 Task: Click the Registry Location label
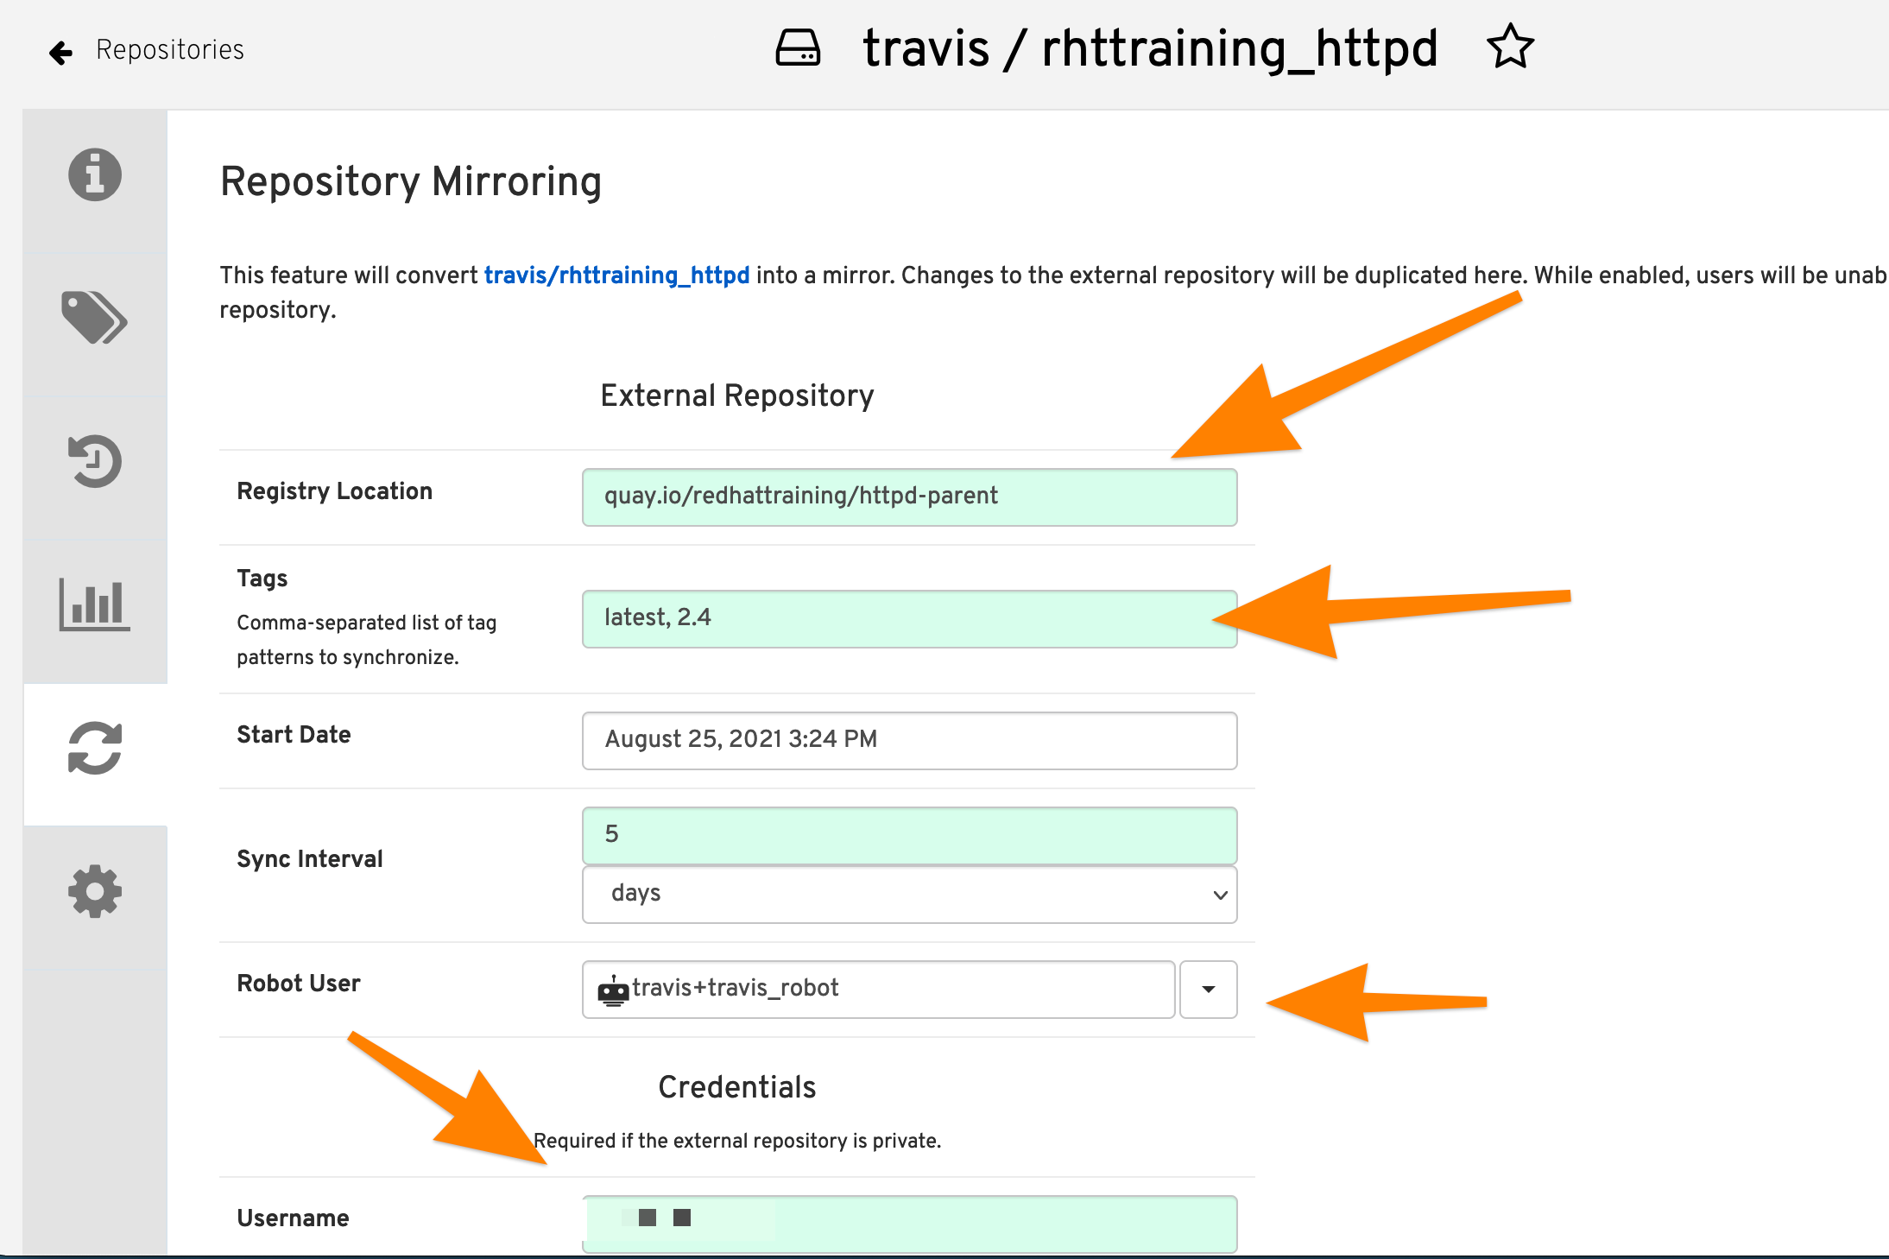[x=335, y=490]
